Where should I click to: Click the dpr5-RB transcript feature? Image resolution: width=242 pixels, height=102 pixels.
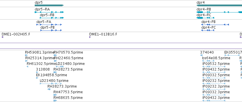[x=52, y=18]
